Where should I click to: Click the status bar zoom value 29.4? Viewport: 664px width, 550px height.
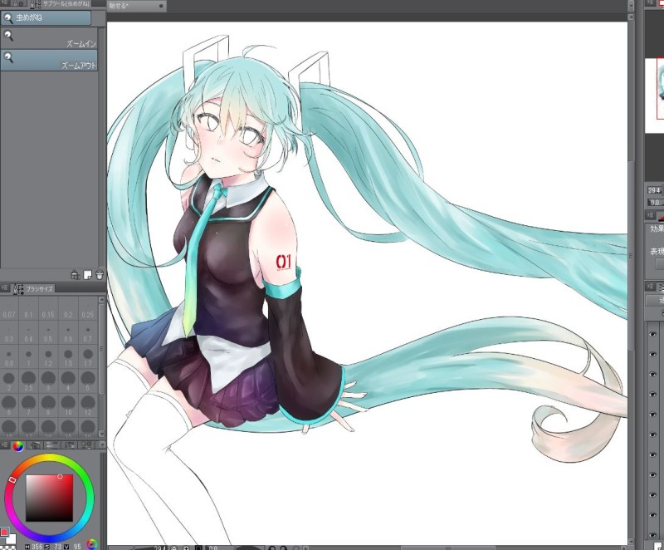tap(159, 548)
